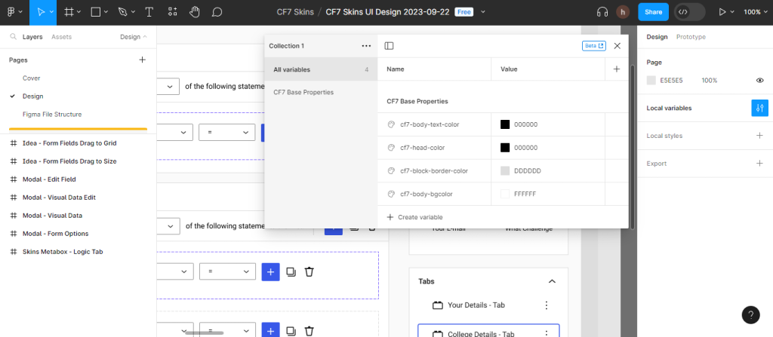The height and width of the screenshot is (337, 773).
Task: Select the Text tool in toolbar
Action: tap(148, 12)
